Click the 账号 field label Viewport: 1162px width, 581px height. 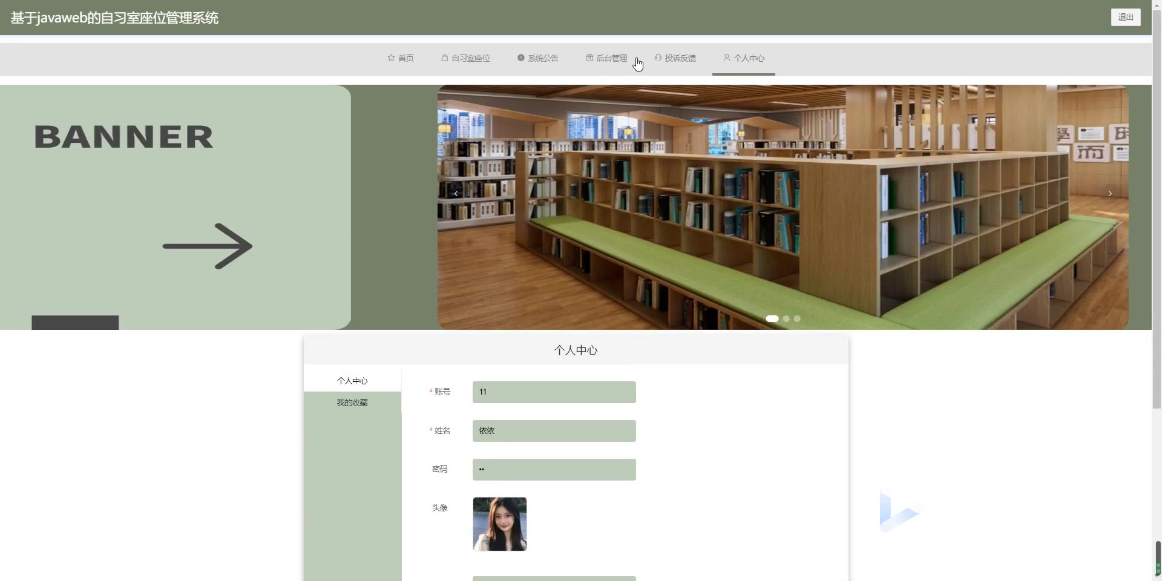click(x=442, y=392)
